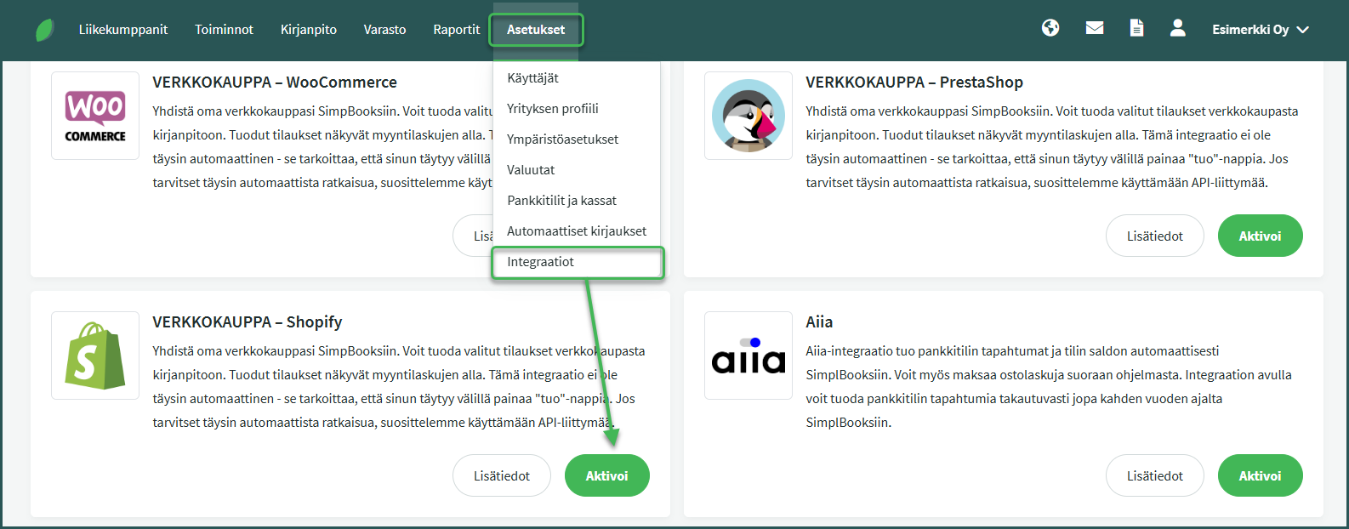Expand the Esimerkki Oy company dropdown
This screenshot has width=1349, height=529.
pyautogui.click(x=1260, y=30)
